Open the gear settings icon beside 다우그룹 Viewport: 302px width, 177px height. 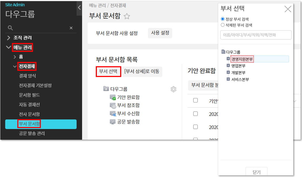[x=173, y=89]
